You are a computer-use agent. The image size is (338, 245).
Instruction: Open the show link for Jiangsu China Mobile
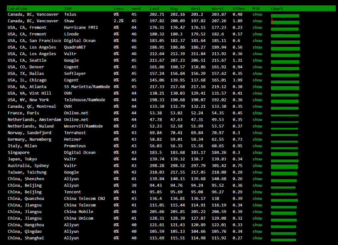(x=257, y=212)
